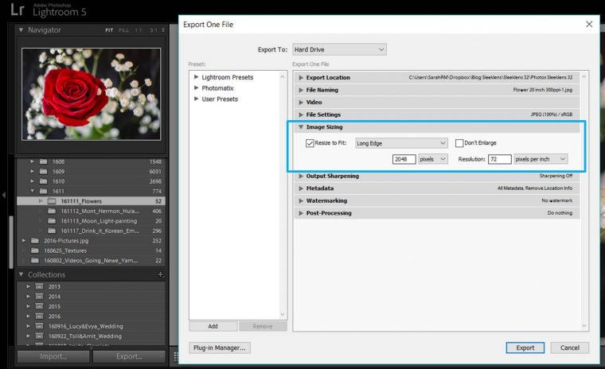
Task: Select the 161111_Flowers folder icon
Action: tap(52, 201)
